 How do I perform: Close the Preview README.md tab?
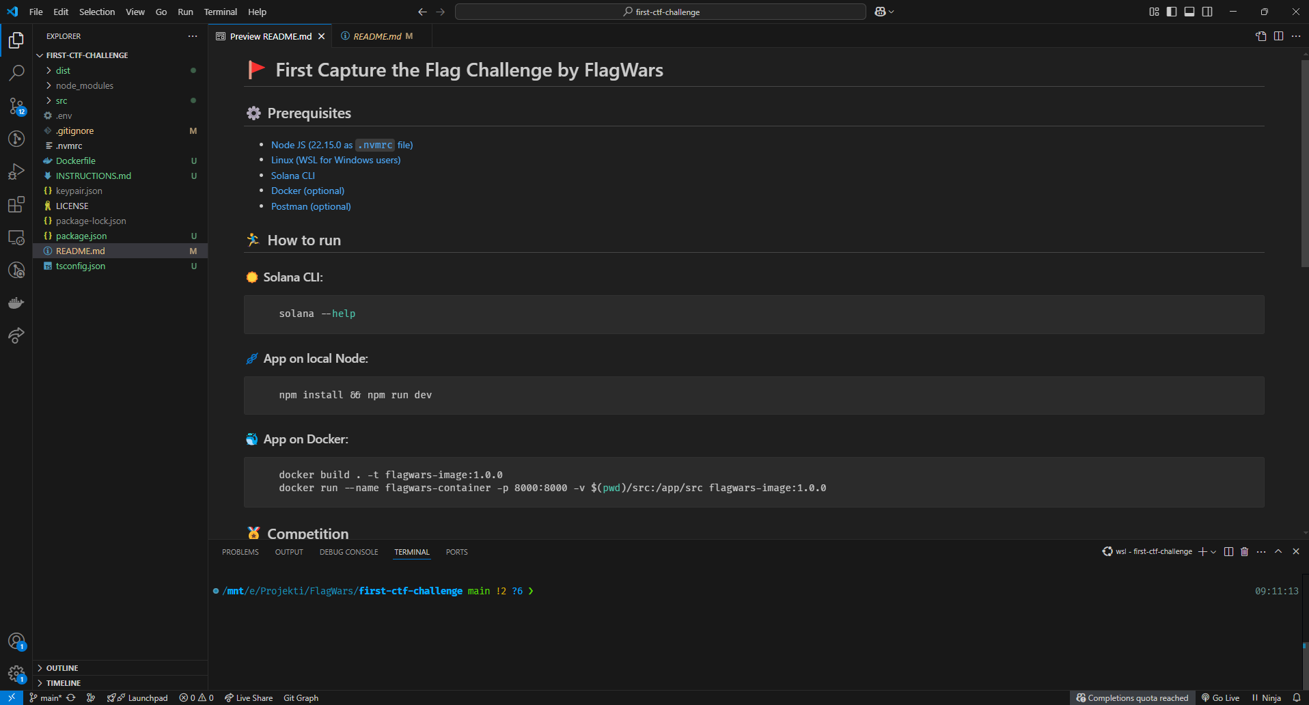coord(321,36)
